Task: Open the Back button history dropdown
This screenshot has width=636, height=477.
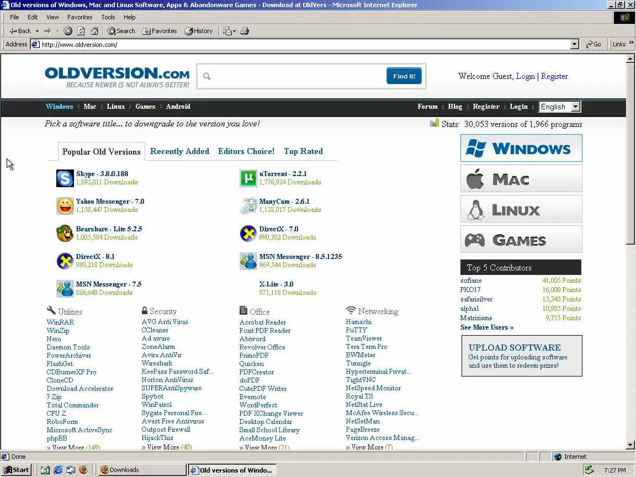Action: coord(38,31)
